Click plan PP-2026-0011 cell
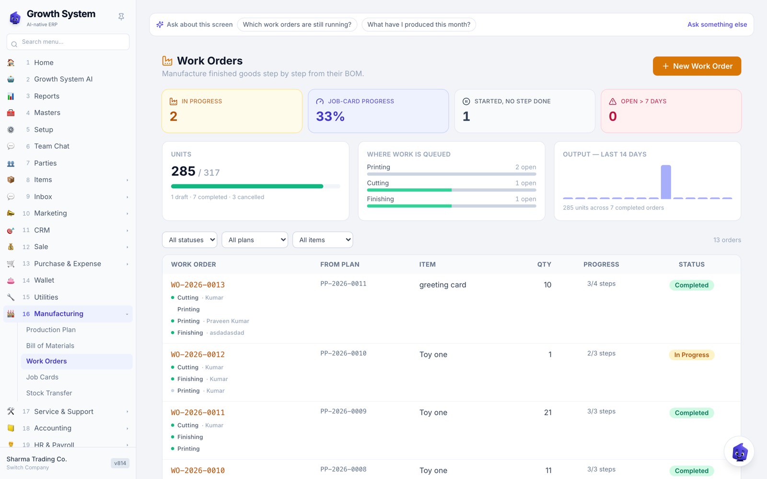This screenshot has width=767, height=479. pos(344,284)
